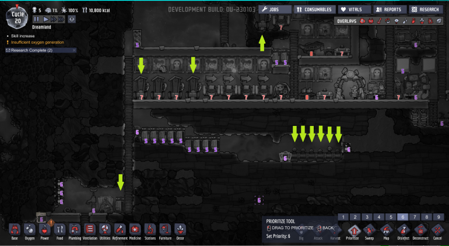The height and width of the screenshot is (246, 449).
Task: Open the Refinement build category
Action: (x=120, y=230)
